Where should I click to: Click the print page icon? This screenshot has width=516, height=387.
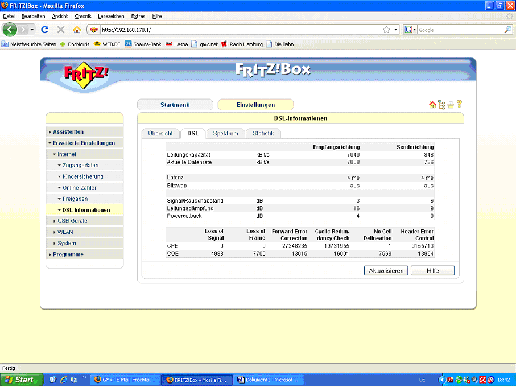450,105
